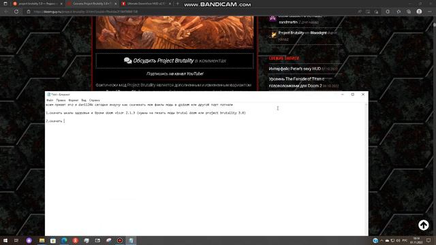
Task: Open the browser settings and more menu
Action: point(430,12)
